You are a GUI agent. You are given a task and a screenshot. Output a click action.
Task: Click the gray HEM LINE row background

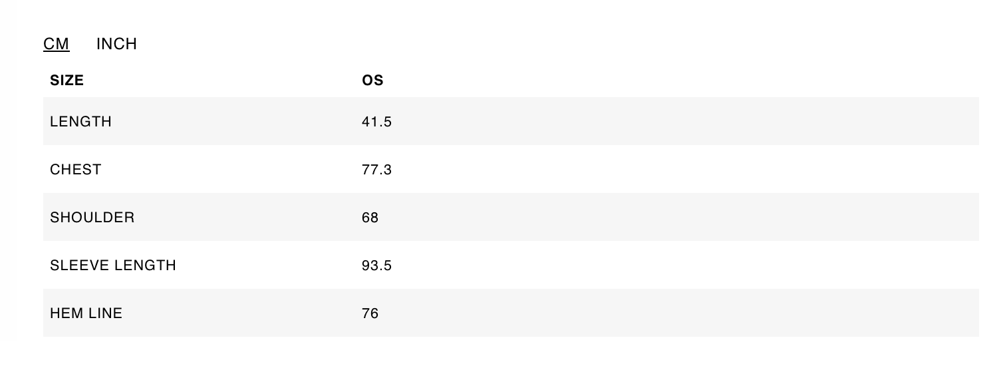point(665,313)
